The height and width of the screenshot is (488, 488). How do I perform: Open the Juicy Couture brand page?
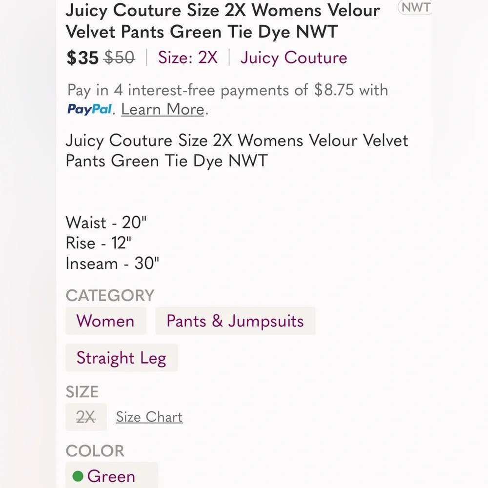click(x=293, y=58)
